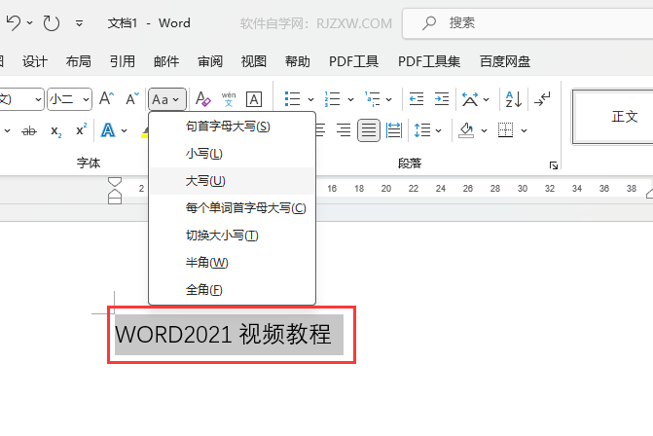Click the Decrease Font Size icon
Viewport: 653px width, 436px height.
(x=132, y=99)
